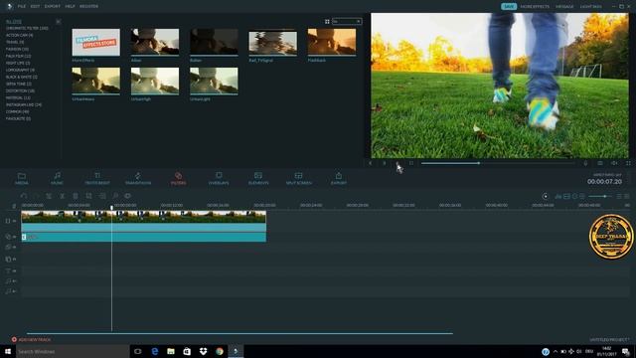Select the UrbanHeavy filter thumbnail
The height and width of the screenshot is (358, 636).
pos(96,82)
